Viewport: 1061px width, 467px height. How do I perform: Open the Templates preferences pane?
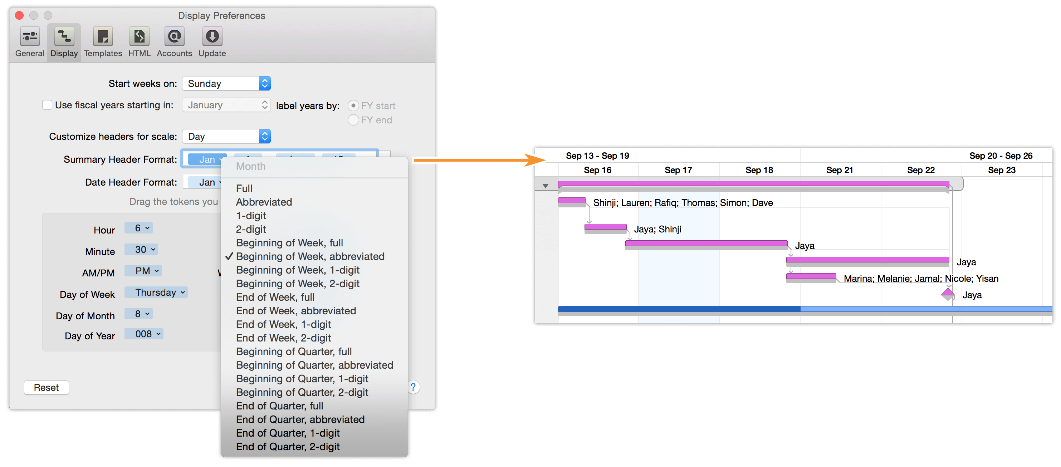[x=103, y=42]
